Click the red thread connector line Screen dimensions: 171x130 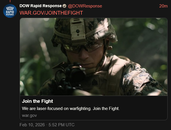coord(10,1)
